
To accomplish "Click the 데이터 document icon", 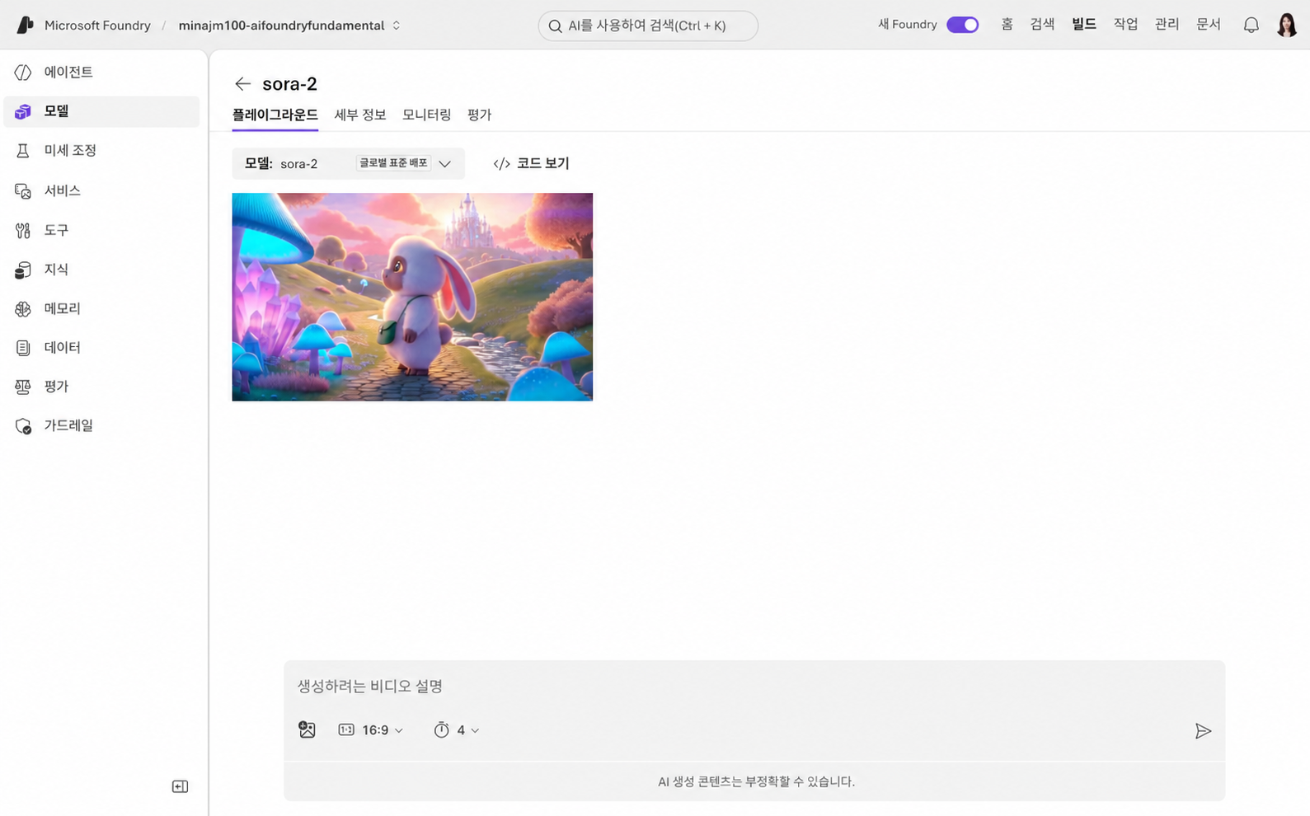I will 23,348.
